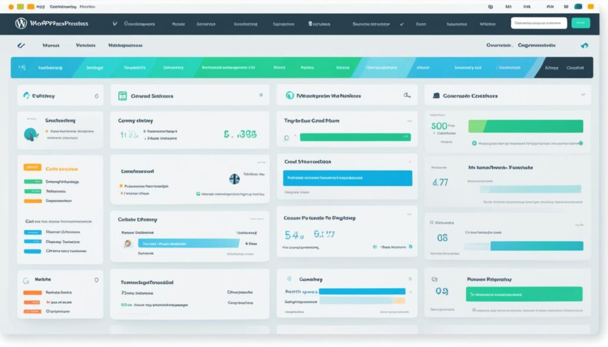Click the green check icon in globe card

[198, 193]
